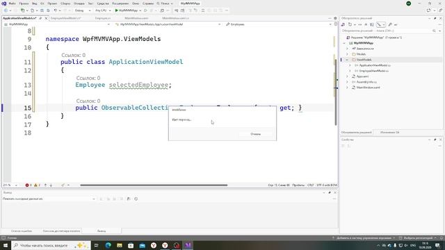Expand ApplicationViewModel.cs node in Solution Explorer

(x=350, y=65)
